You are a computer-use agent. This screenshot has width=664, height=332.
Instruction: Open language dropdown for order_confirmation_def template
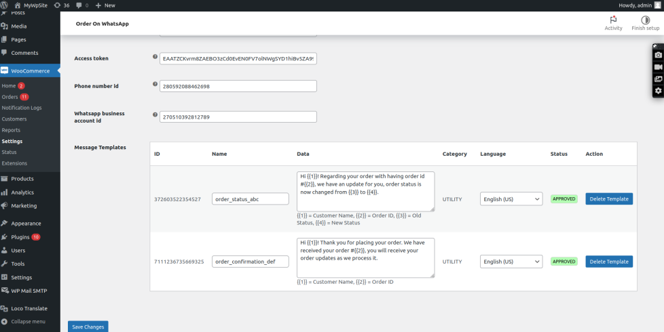click(x=511, y=262)
